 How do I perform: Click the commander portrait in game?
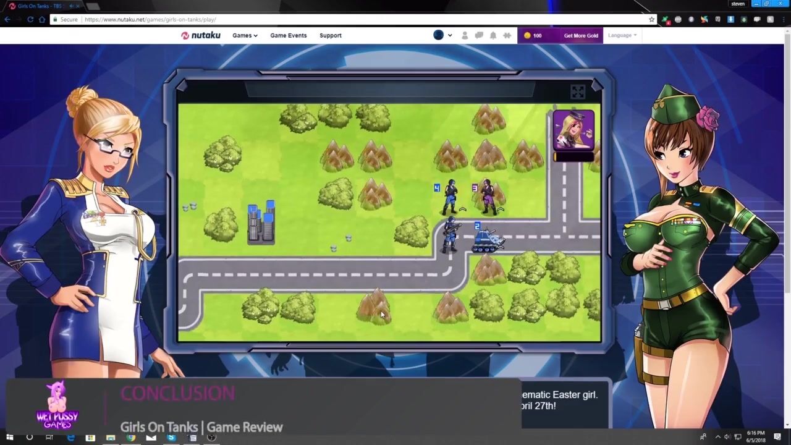pos(573,130)
